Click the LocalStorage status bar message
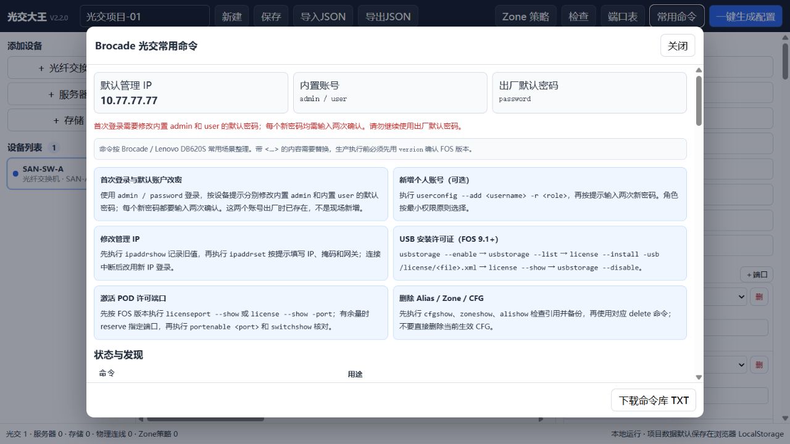This screenshot has height=444, width=790. click(x=697, y=434)
